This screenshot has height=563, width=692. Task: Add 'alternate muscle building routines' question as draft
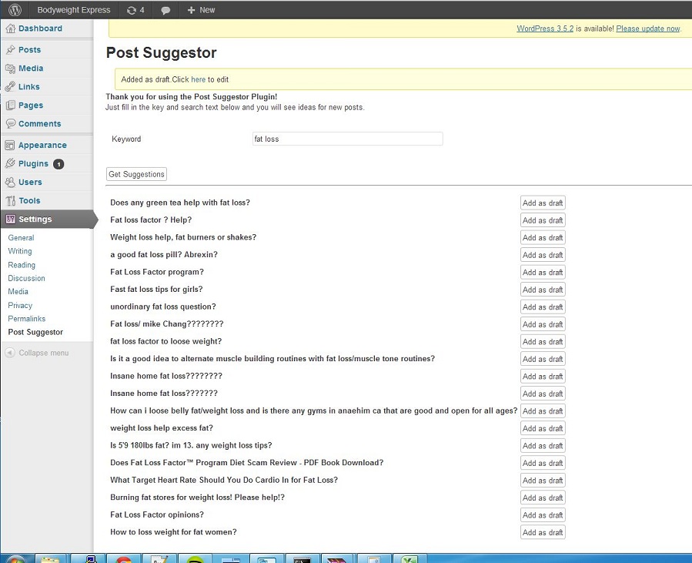tap(543, 359)
